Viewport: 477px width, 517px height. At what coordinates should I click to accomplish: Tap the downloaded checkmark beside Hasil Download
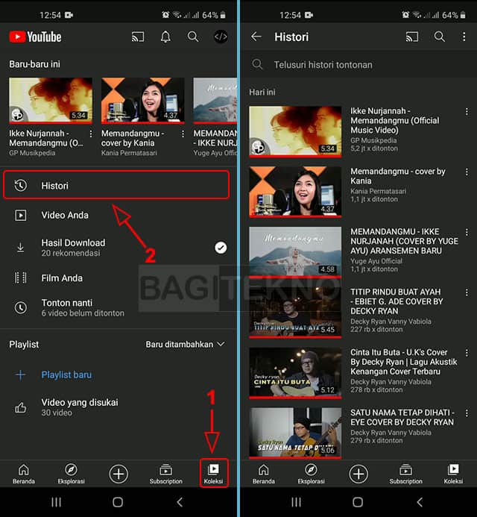(221, 248)
